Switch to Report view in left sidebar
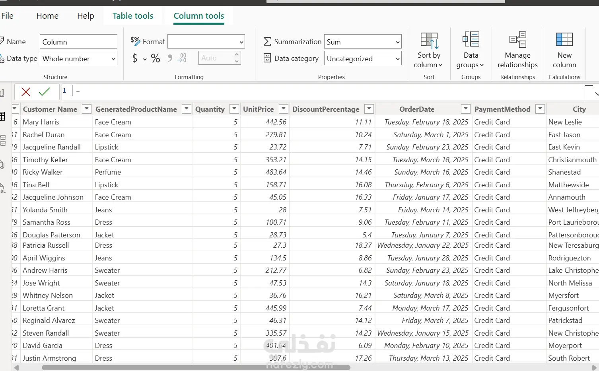 pos(2,93)
